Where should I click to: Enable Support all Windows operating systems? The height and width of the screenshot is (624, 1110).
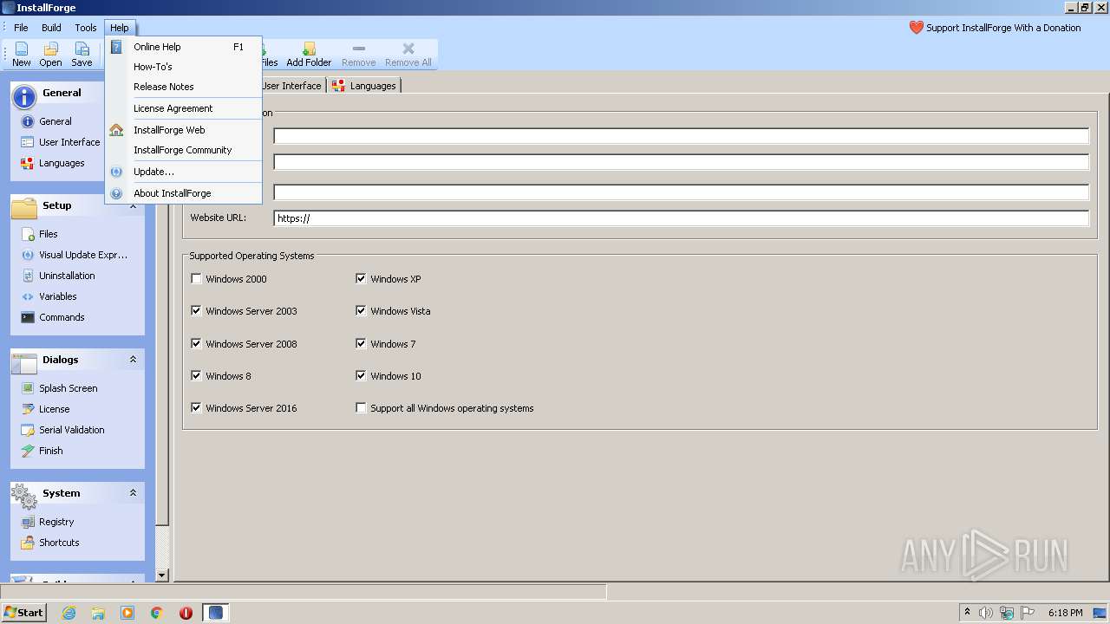coord(361,408)
